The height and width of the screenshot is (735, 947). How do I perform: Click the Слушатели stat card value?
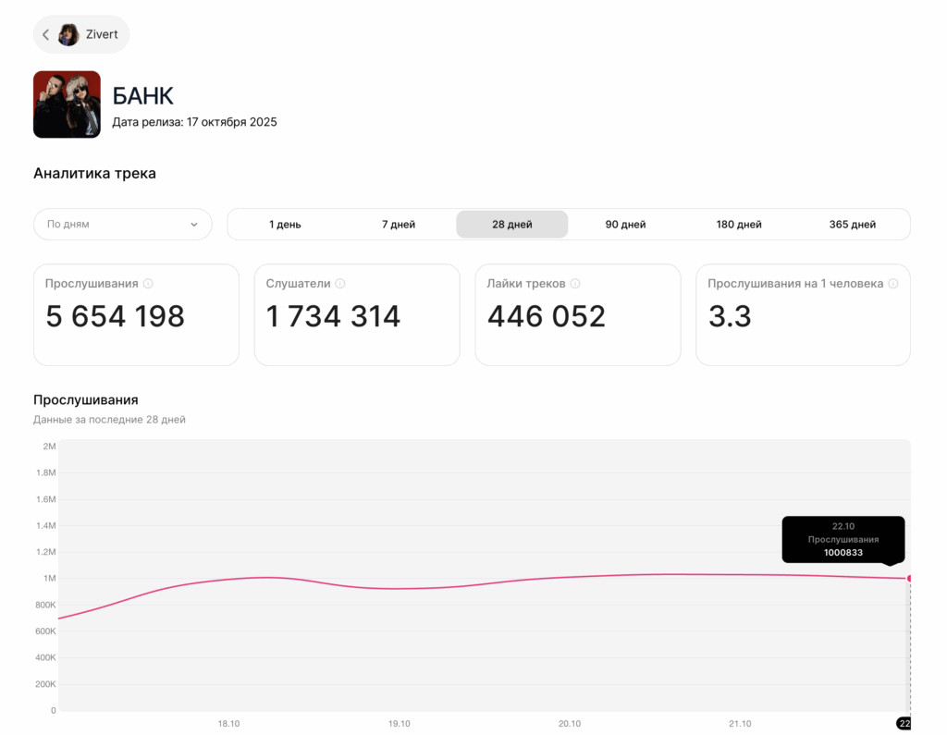click(333, 316)
